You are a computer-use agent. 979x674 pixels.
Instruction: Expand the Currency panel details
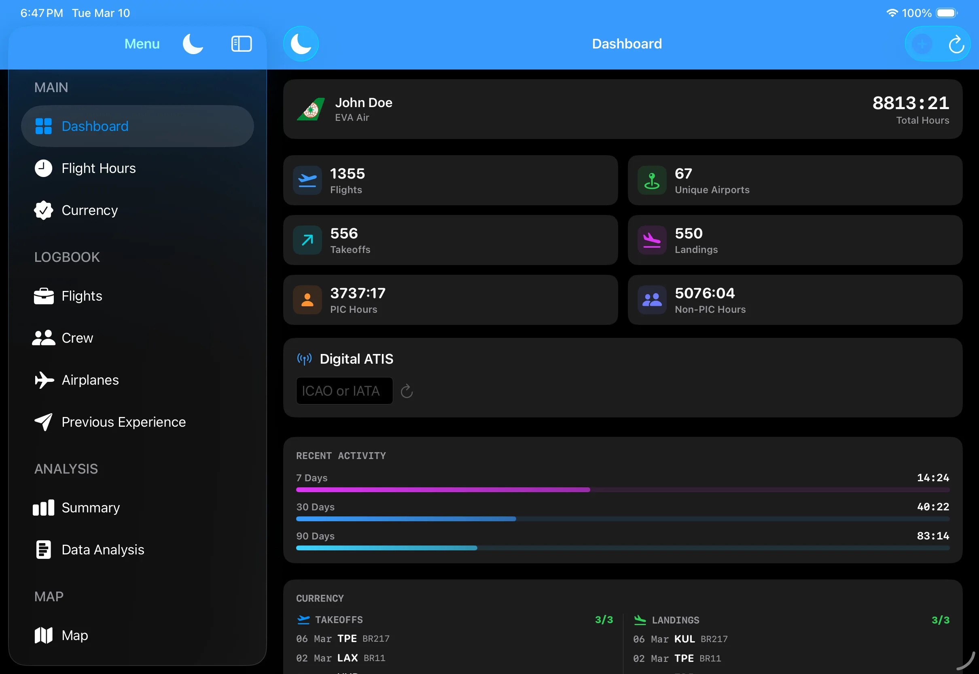click(320, 598)
